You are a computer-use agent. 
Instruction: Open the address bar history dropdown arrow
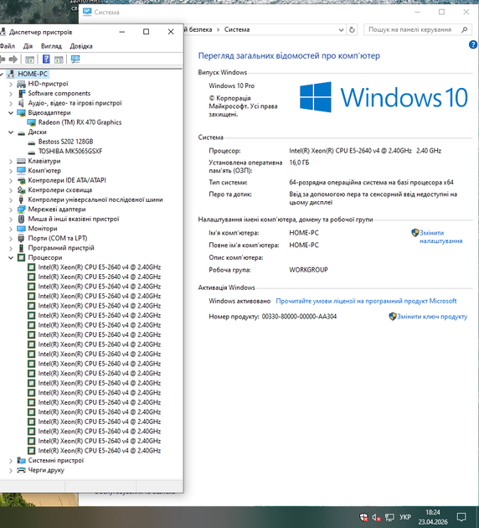pyautogui.click(x=341, y=29)
